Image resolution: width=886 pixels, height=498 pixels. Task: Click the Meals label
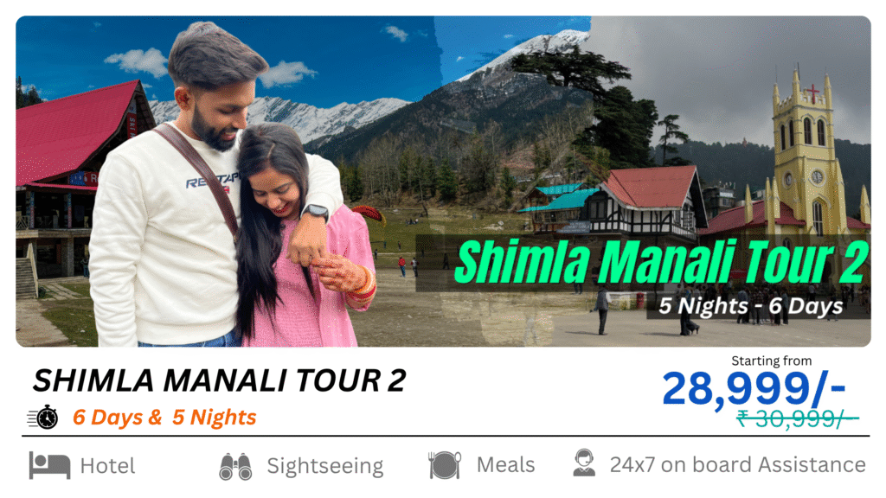click(x=505, y=465)
